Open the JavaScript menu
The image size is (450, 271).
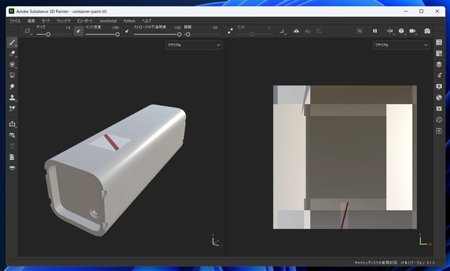coord(108,21)
